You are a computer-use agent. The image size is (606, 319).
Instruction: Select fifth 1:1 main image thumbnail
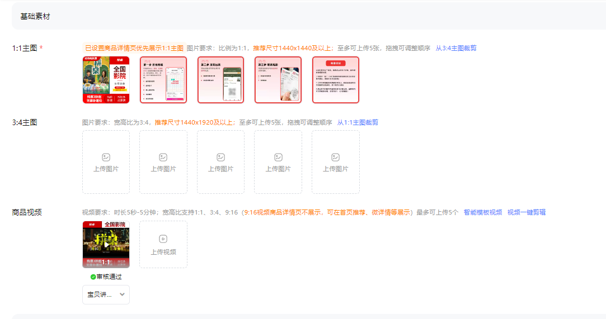336,80
